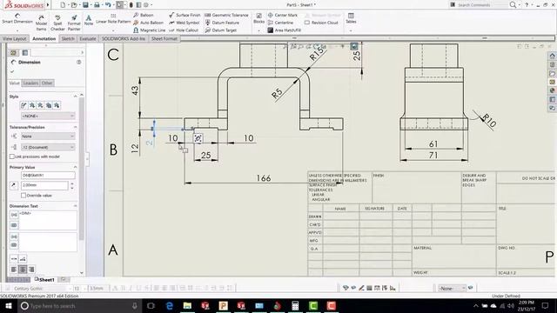Image resolution: width=557 pixels, height=313 pixels.
Task: Click the dimension name D6@Sketch1 field
Action: tap(48, 176)
